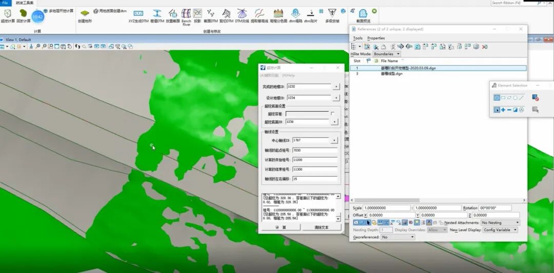Screen dimensions: 554x273
Task: Open the Properties menu in References
Action: click(376, 38)
